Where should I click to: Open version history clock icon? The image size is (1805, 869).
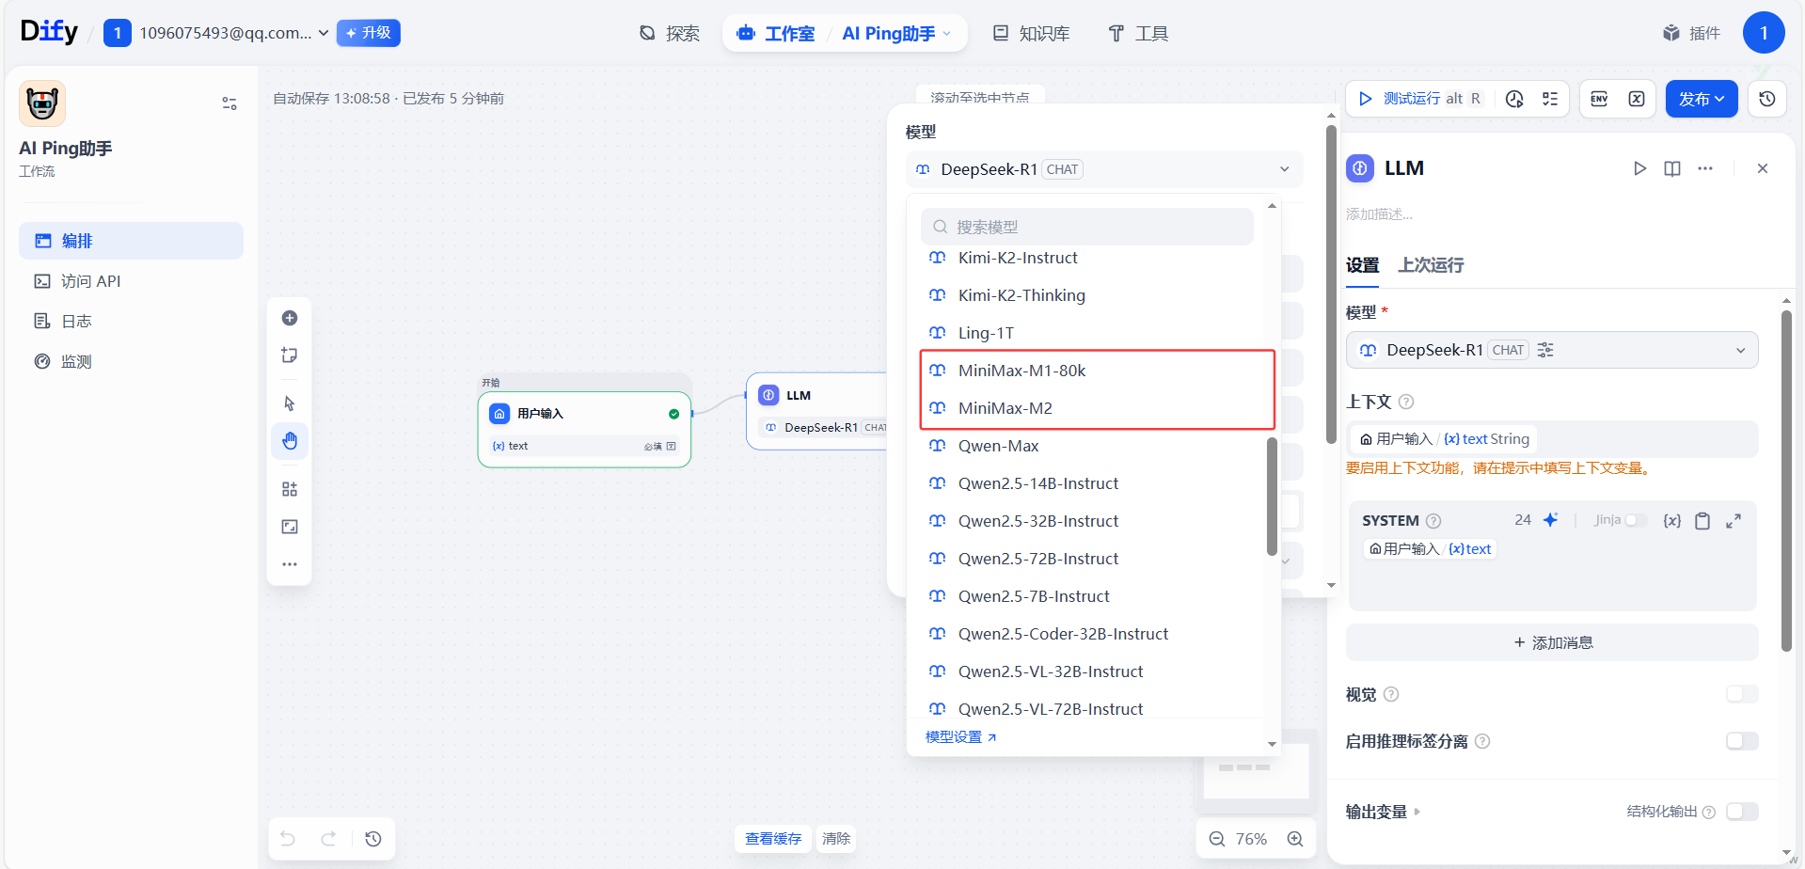pos(1767,99)
